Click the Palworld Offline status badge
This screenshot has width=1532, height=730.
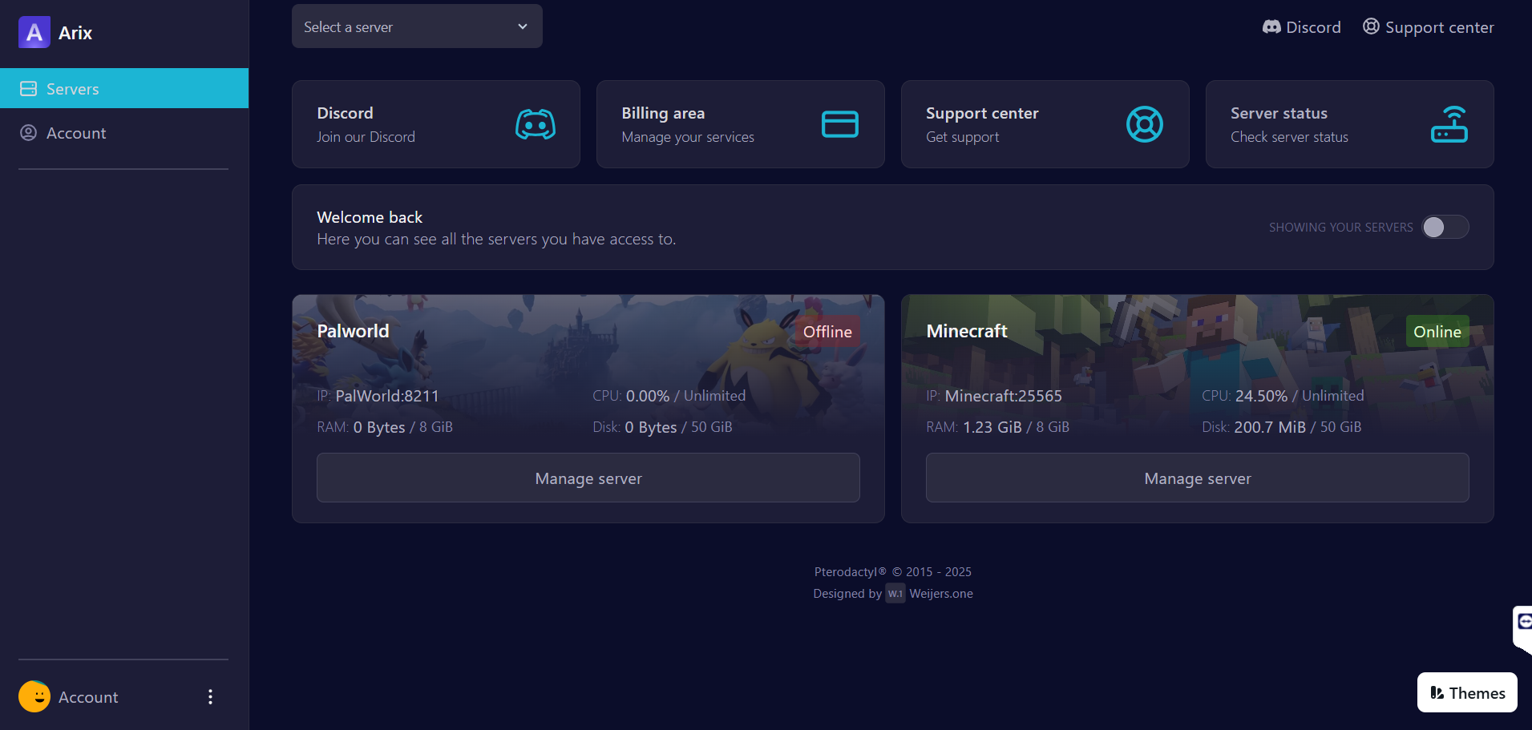(827, 332)
